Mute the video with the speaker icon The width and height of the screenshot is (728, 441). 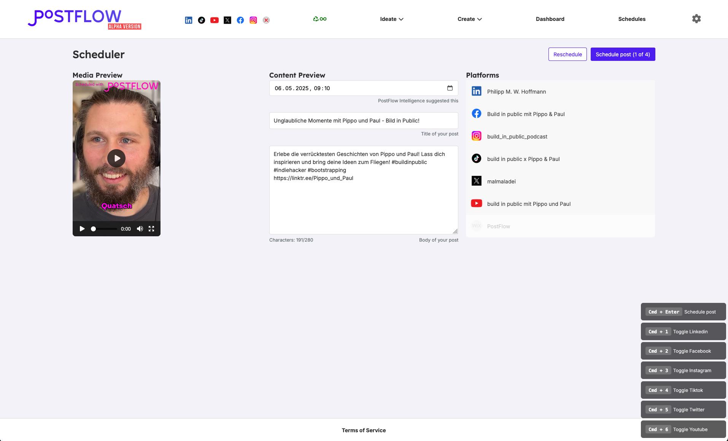coord(140,229)
